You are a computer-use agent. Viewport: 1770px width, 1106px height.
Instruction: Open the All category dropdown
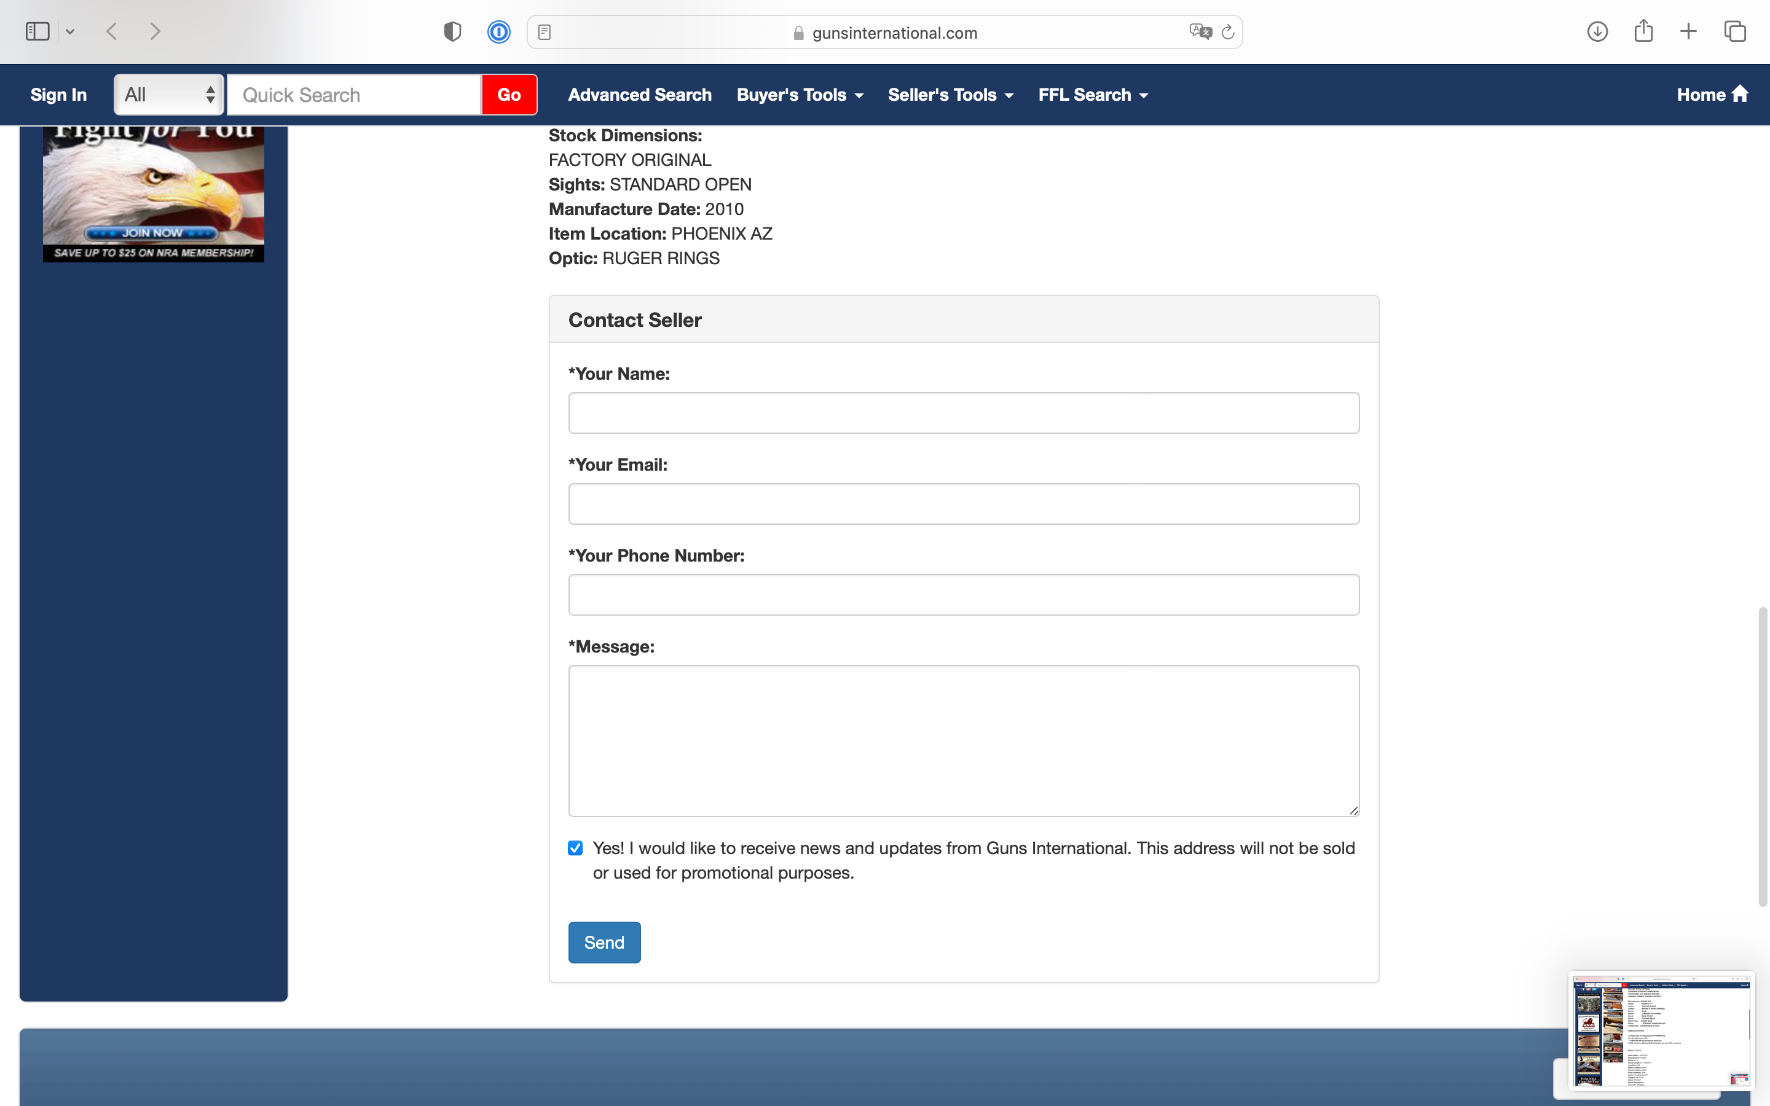tap(168, 95)
